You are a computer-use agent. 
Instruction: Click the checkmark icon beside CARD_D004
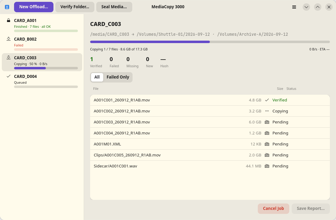(x=9, y=76)
